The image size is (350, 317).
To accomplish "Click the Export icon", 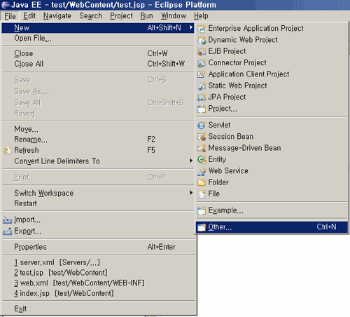I will click(7, 231).
